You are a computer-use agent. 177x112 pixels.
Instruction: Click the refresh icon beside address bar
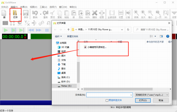[x=128, y=30]
